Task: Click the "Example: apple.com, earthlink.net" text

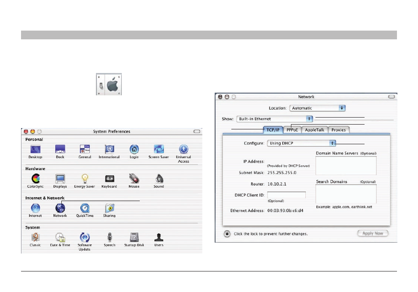Action: (x=344, y=207)
